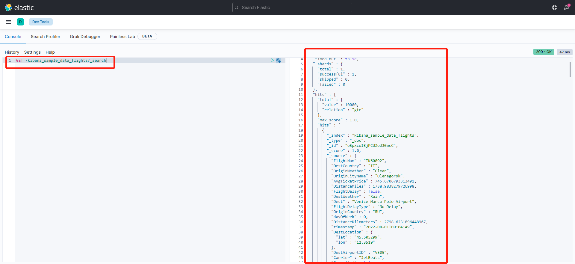Click the 200 - OK status badge
The image size is (575, 264).
(544, 52)
